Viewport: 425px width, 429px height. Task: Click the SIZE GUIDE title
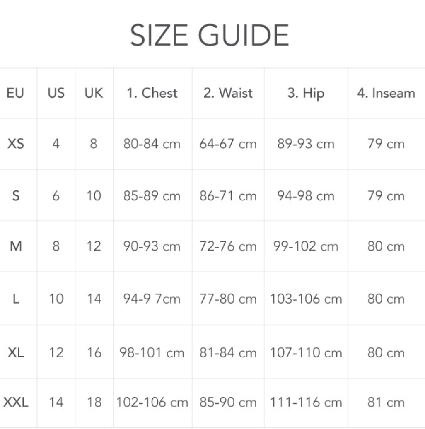pos(210,36)
